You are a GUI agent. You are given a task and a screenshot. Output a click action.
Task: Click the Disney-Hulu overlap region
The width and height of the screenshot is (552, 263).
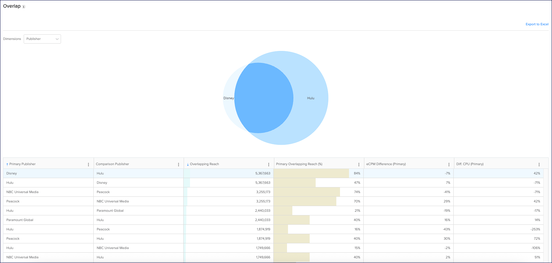point(264,98)
